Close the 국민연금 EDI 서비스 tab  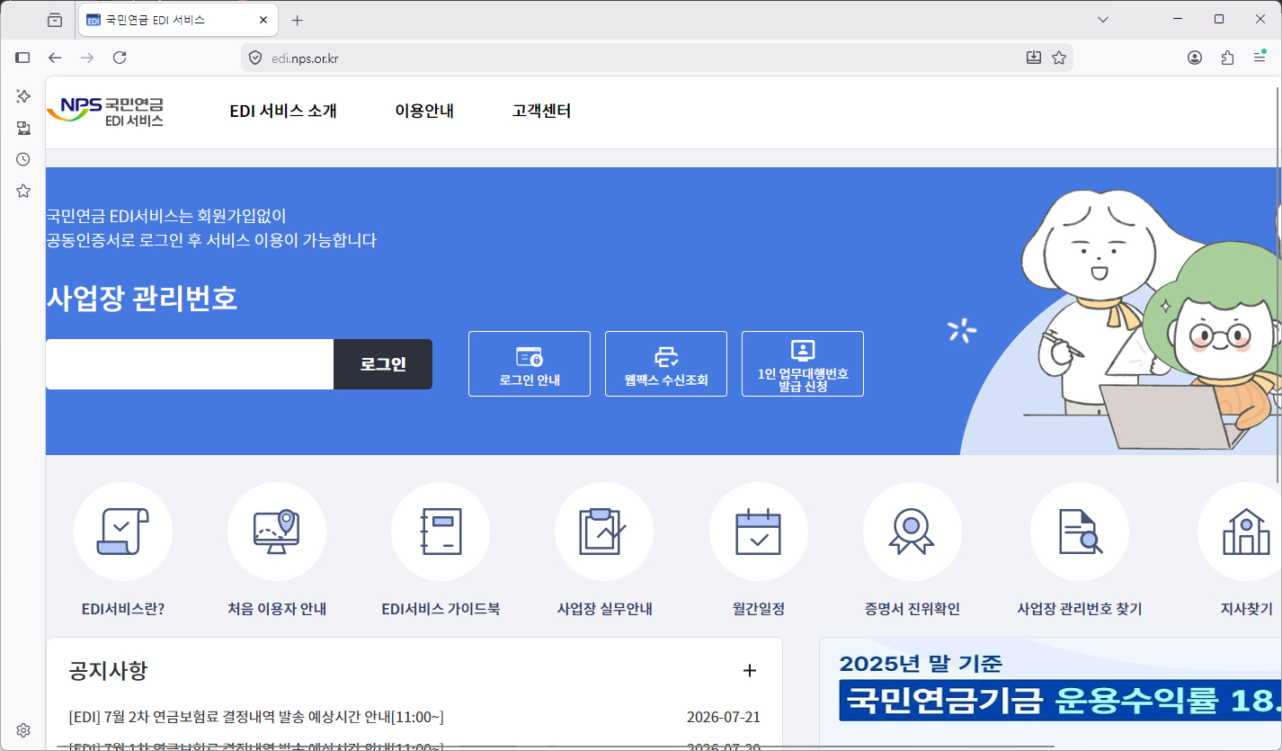click(x=263, y=20)
